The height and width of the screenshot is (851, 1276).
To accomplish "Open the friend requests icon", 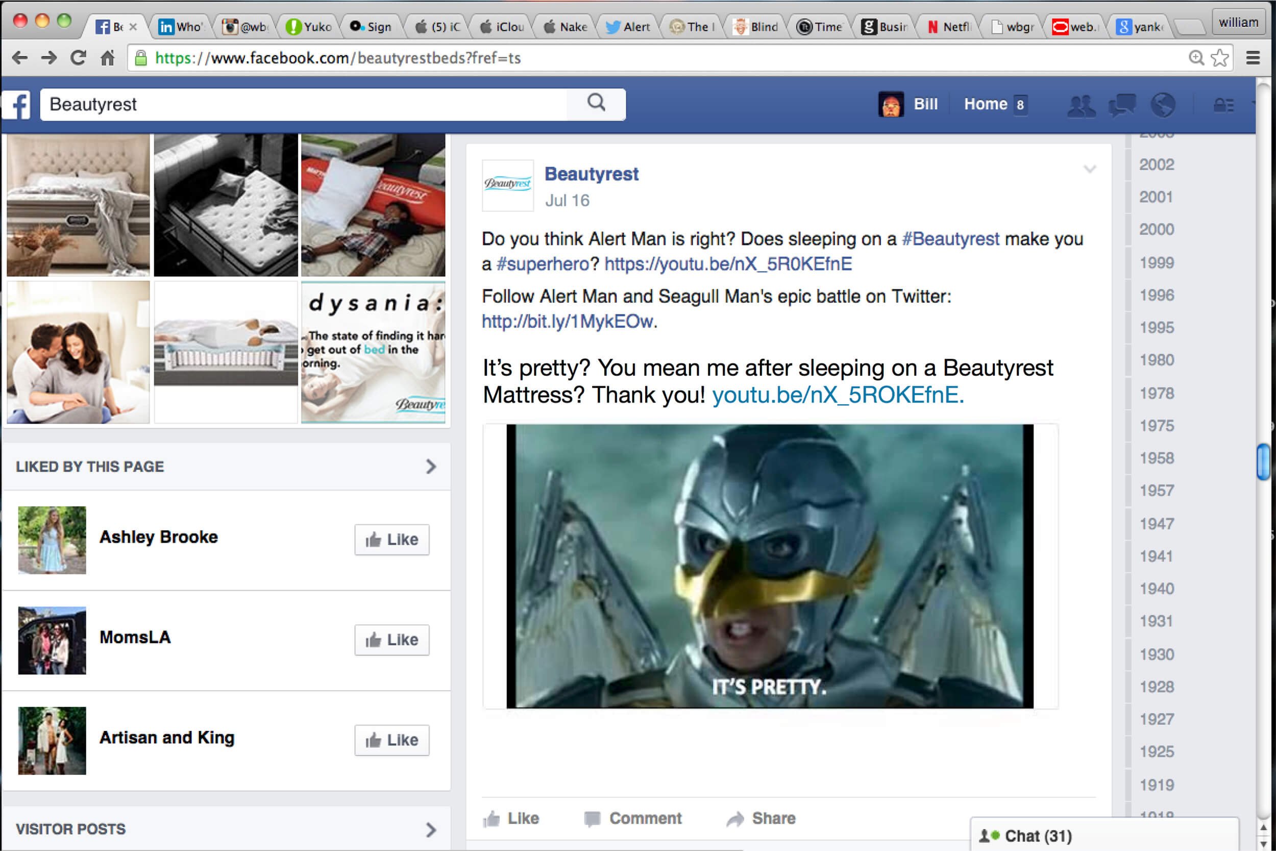I will point(1081,105).
